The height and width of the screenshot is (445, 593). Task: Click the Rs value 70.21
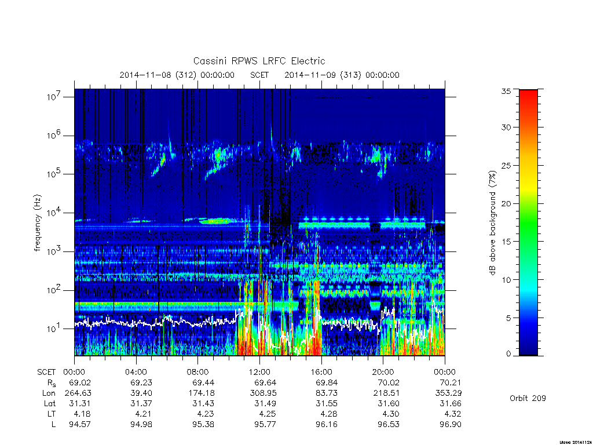[451, 382]
